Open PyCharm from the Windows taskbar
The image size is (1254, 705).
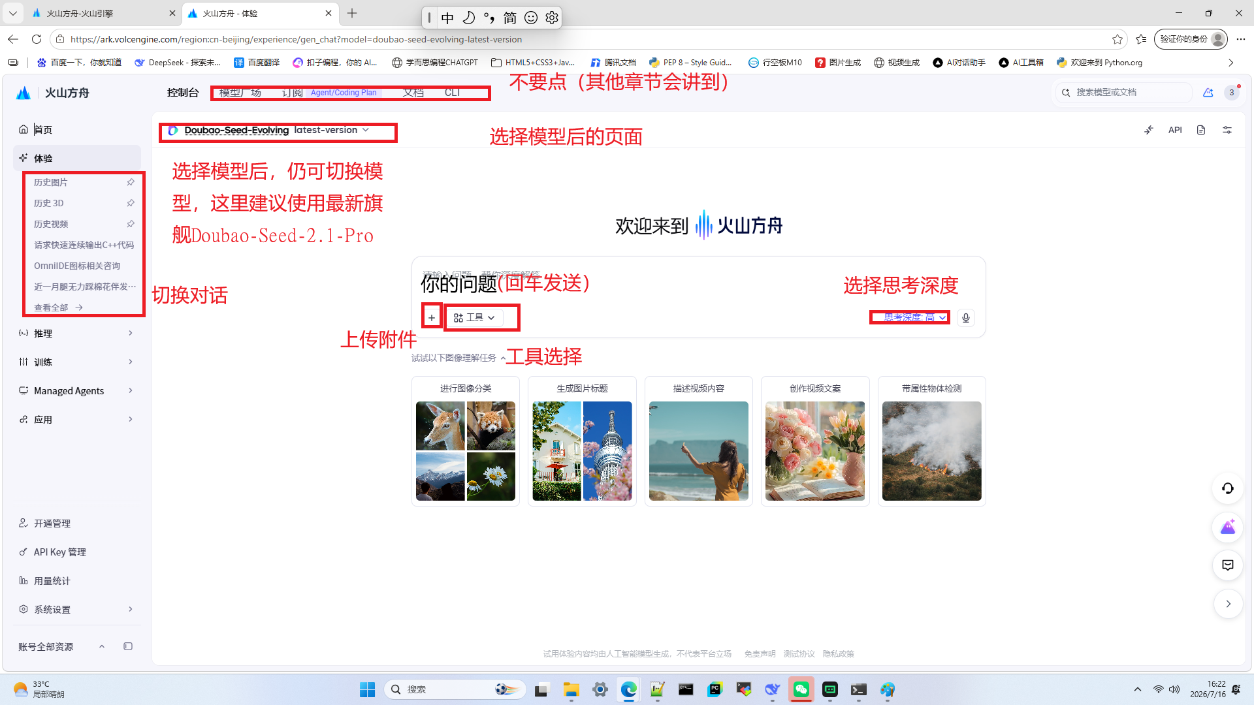tap(715, 689)
